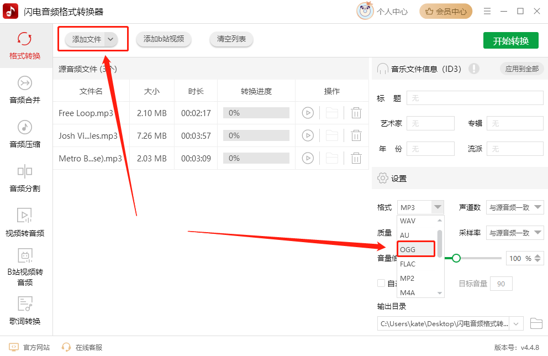The image size is (548, 356).
Task: Switch to 视频转音频 video-to-audio tool
Action: click(25, 222)
